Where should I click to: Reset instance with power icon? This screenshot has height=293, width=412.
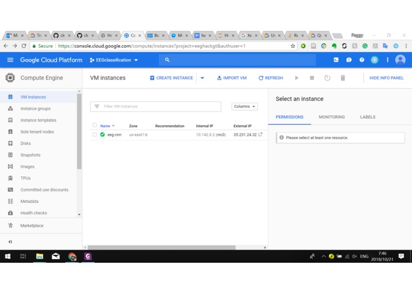pos(327,78)
